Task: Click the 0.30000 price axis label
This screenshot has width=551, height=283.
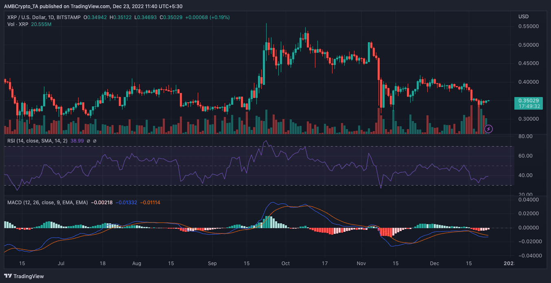Action: click(x=529, y=119)
